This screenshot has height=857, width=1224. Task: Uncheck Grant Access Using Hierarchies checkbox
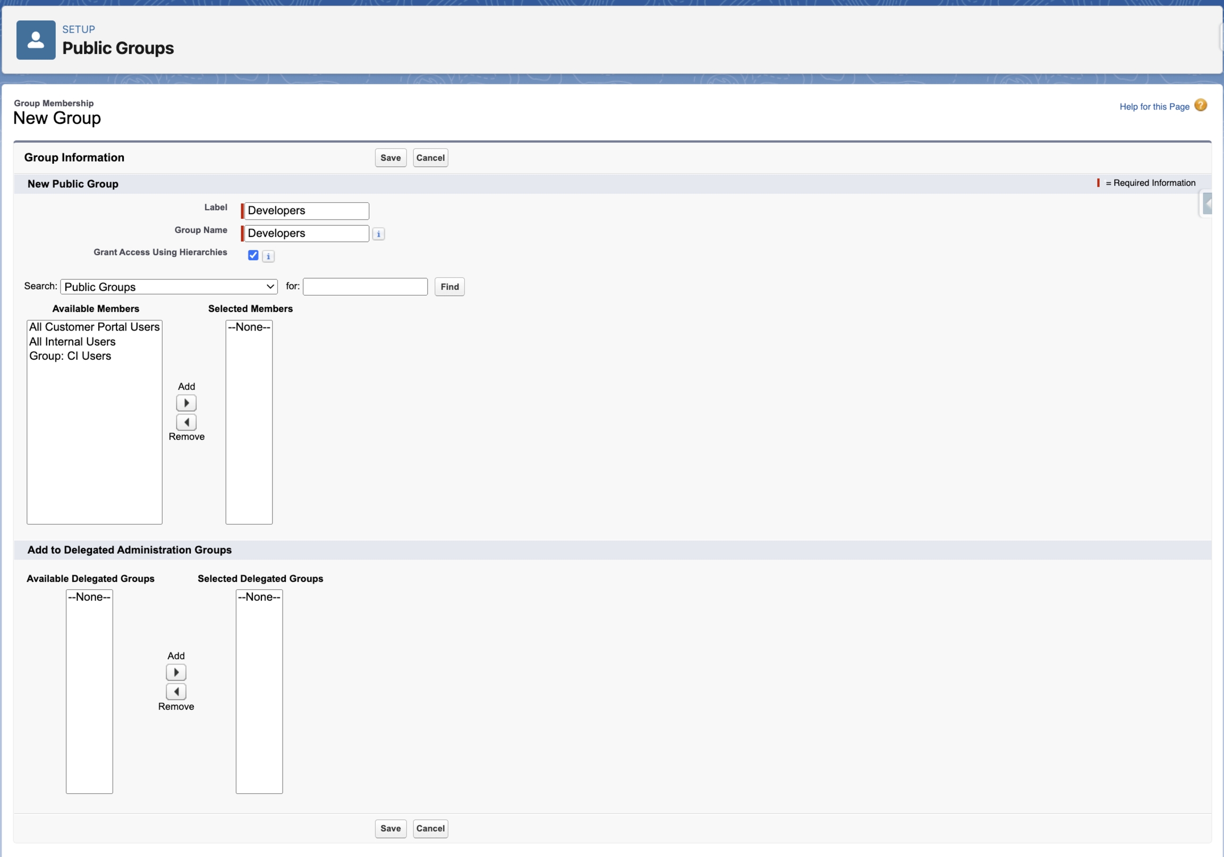click(x=253, y=256)
